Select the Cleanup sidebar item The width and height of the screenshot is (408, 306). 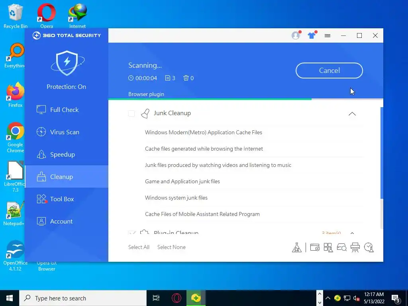(67, 177)
